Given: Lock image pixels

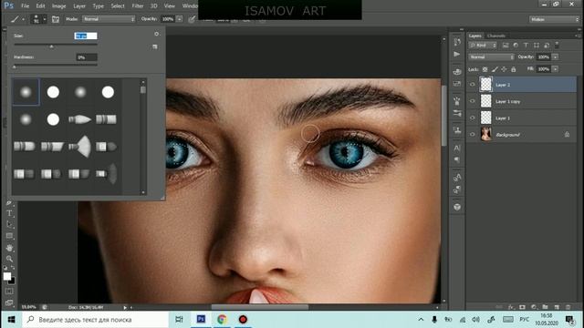Looking at the screenshot, I should pos(495,69).
